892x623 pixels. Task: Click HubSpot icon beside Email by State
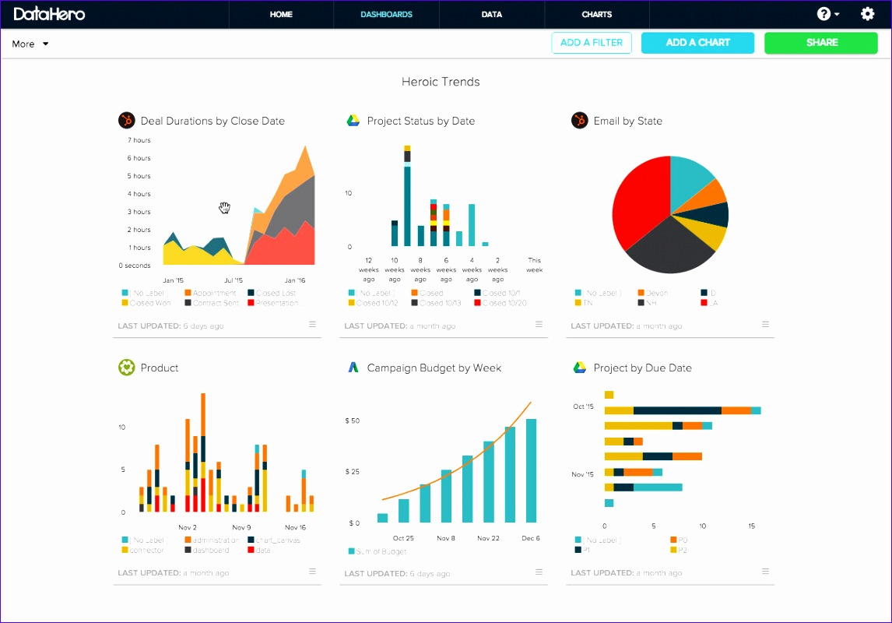(580, 121)
